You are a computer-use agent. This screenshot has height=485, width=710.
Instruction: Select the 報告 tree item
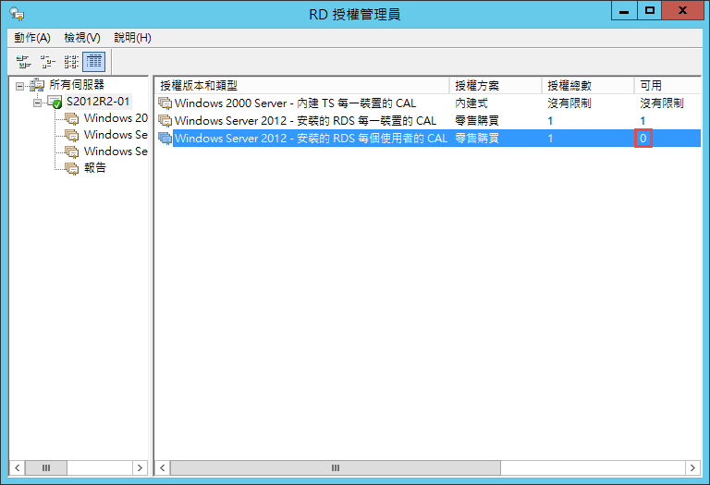click(94, 168)
